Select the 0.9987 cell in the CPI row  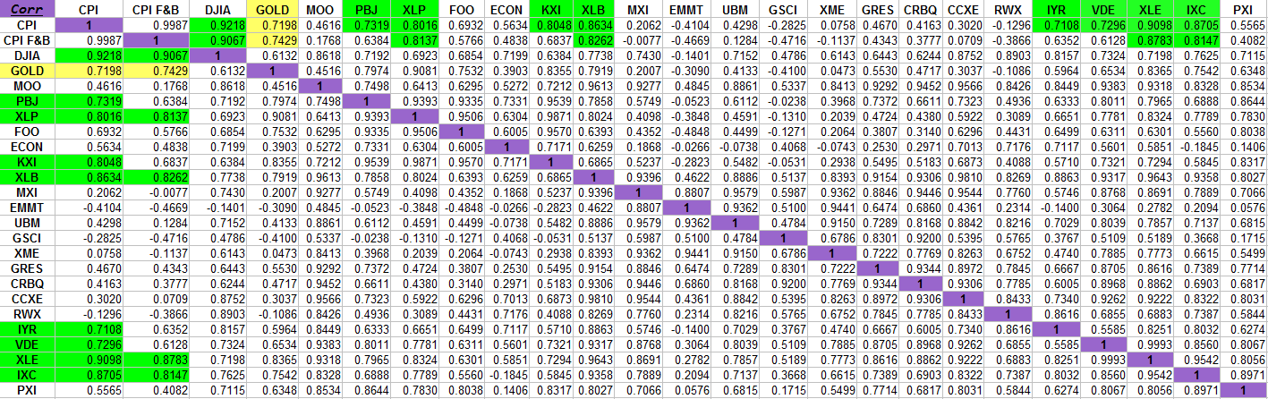[155, 25]
